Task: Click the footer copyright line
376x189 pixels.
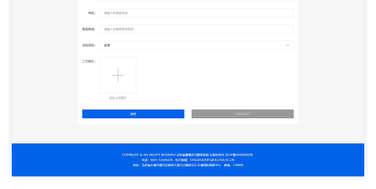Action: point(187,155)
